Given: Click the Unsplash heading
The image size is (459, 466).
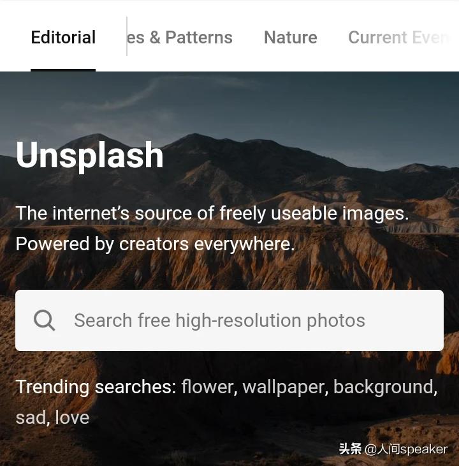Looking at the screenshot, I should tap(89, 156).
